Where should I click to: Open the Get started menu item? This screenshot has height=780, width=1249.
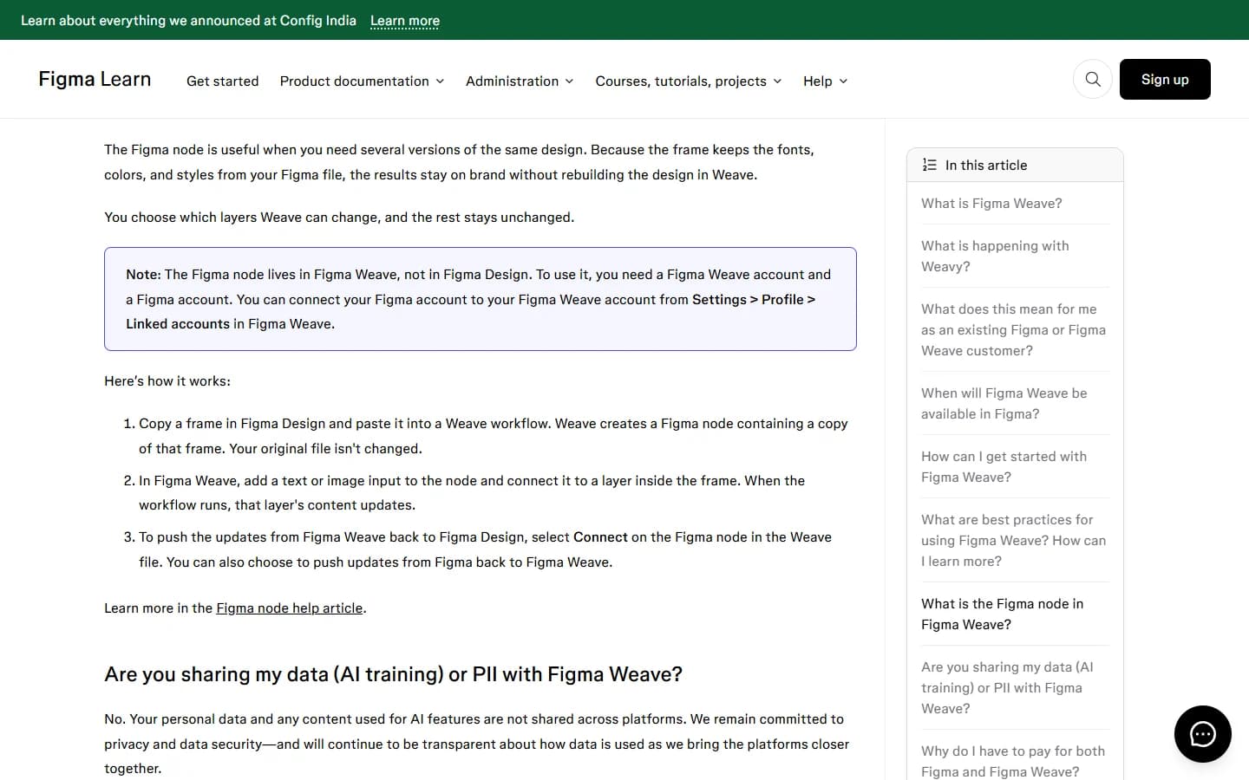pos(223,81)
